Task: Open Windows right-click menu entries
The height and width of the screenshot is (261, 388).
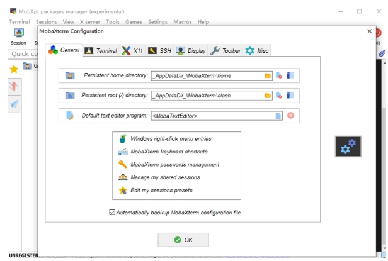Action: [x=171, y=139]
